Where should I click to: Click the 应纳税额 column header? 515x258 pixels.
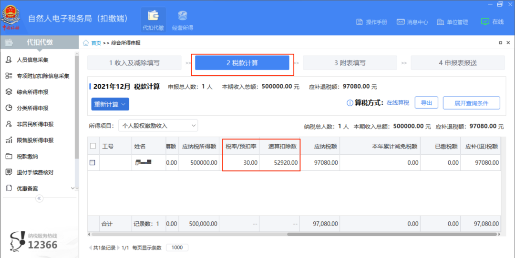coord(319,146)
